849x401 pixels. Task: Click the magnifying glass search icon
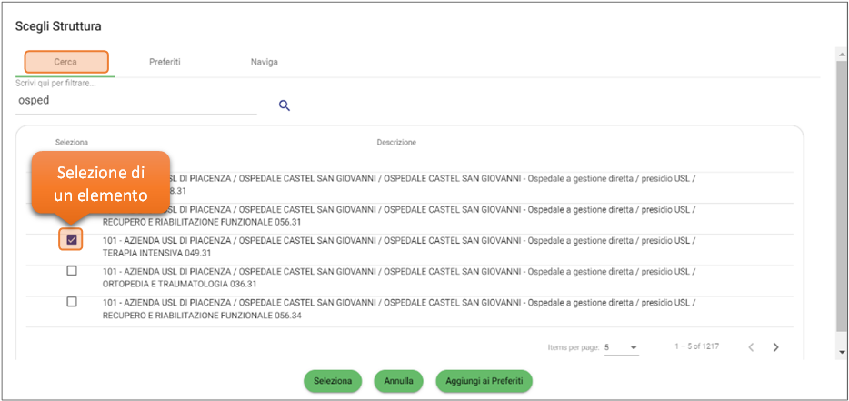[x=284, y=106]
